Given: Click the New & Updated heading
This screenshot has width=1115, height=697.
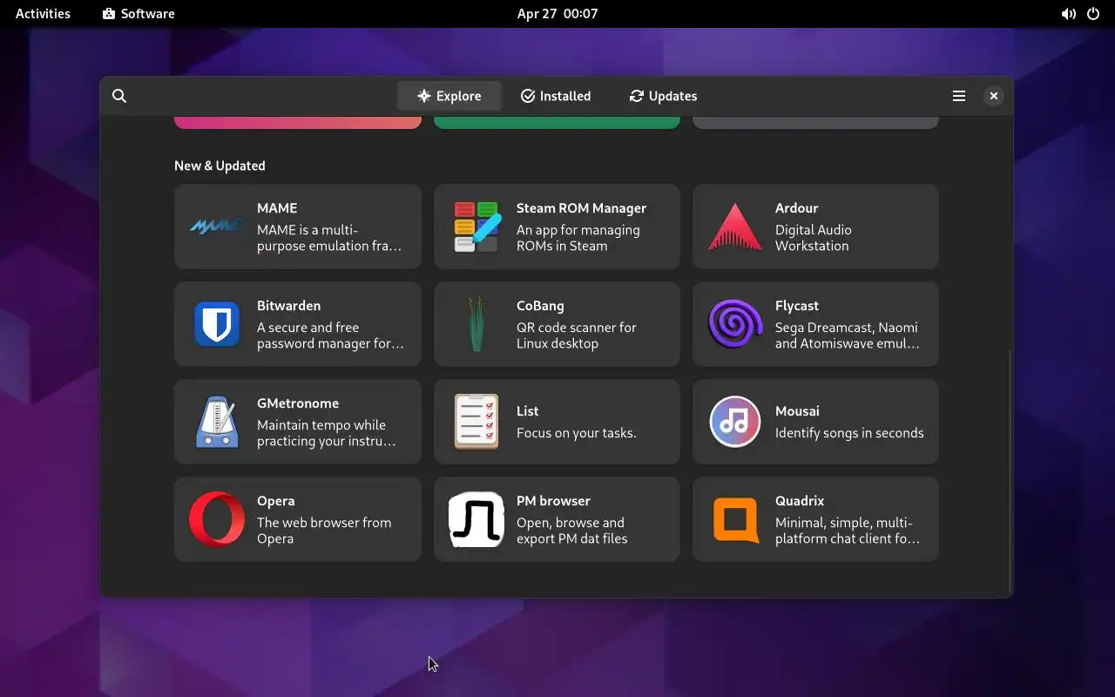Looking at the screenshot, I should click(x=220, y=166).
